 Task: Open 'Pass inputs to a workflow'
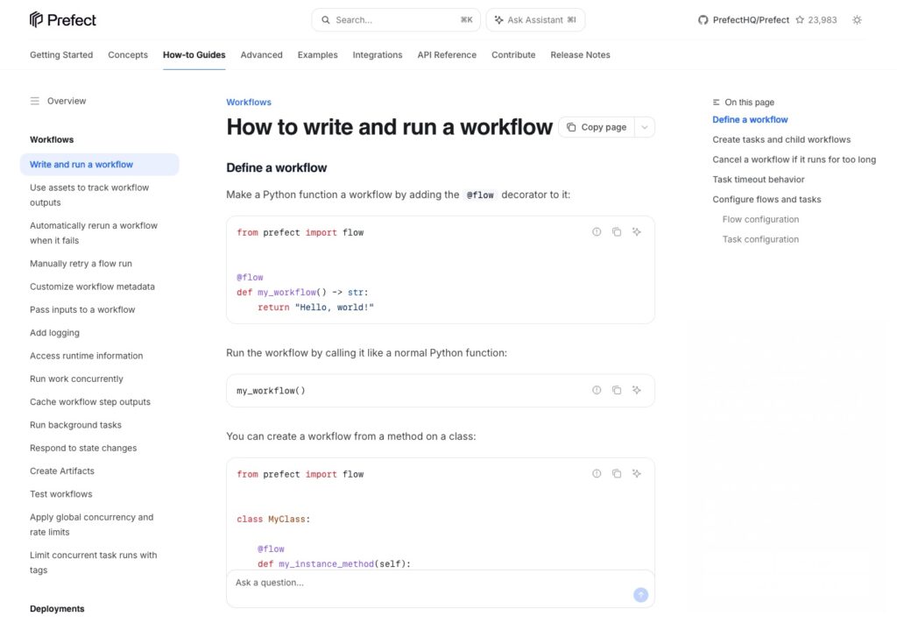[x=82, y=309]
